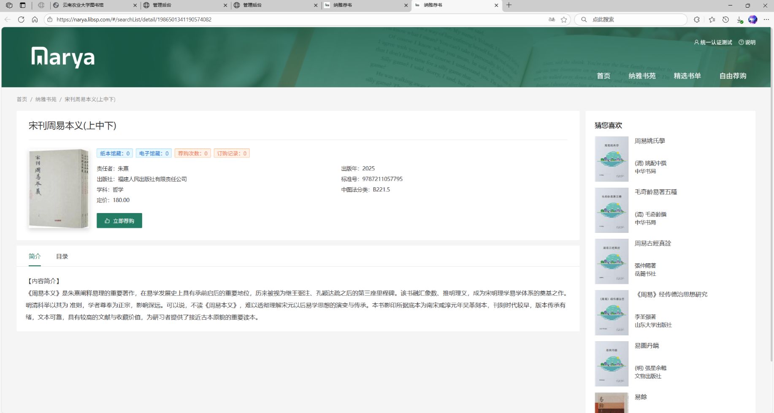Open recommended book 毛奇齡易著五種
The image size is (774, 413).
click(655, 192)
